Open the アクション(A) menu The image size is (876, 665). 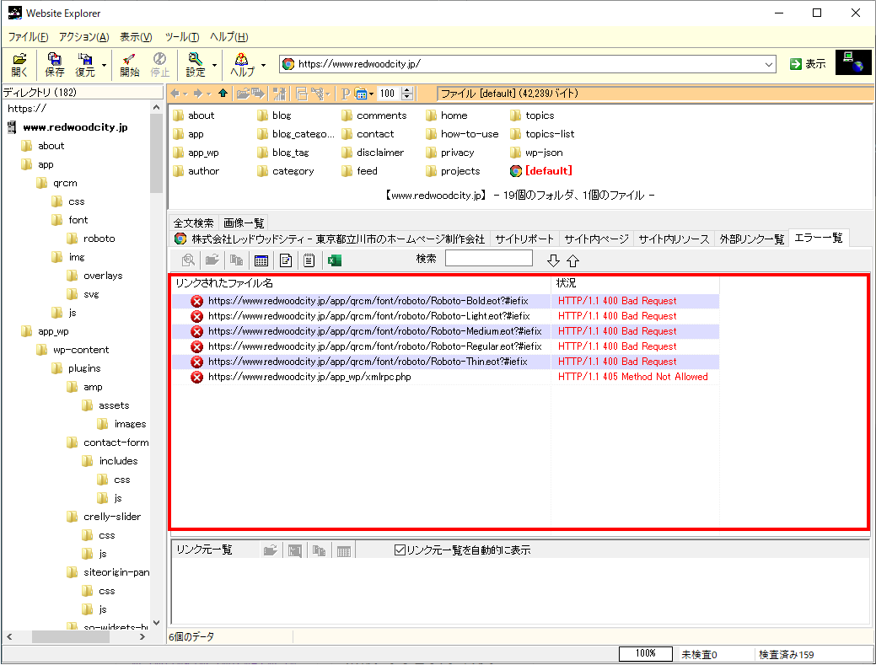tap(83, 37)
